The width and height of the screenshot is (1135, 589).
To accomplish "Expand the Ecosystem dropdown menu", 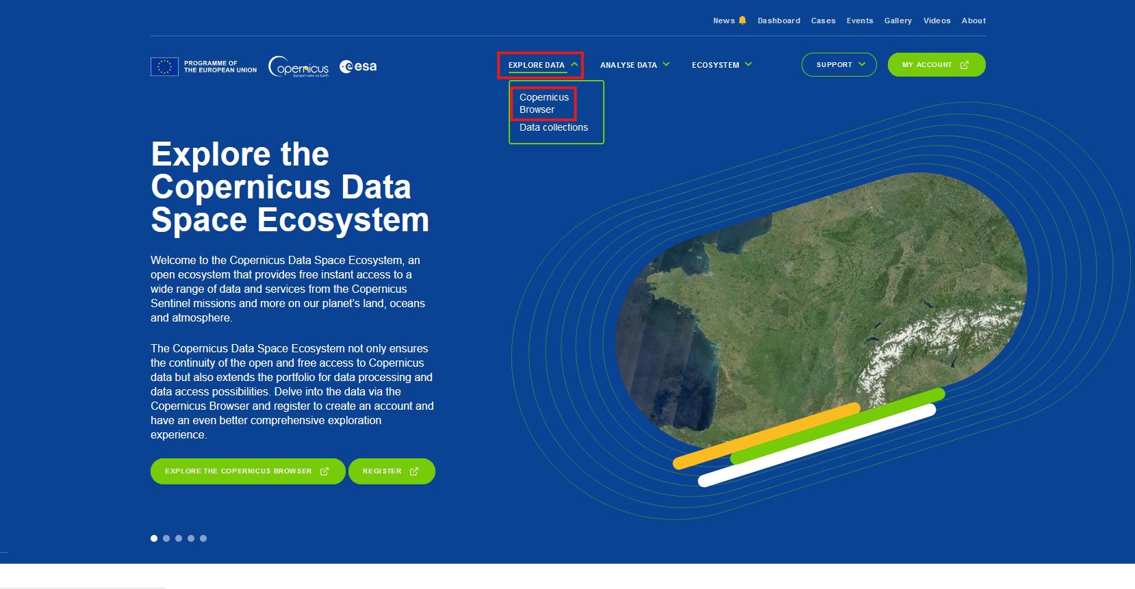I will [721, 65].
